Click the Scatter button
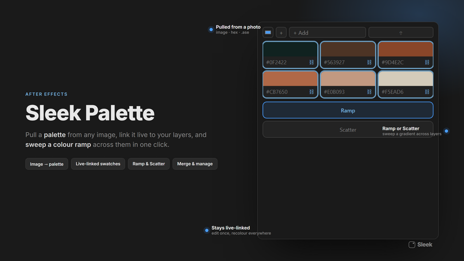This screenshot has width=464, height=261. pyautogui.click(x=348, y=130)
